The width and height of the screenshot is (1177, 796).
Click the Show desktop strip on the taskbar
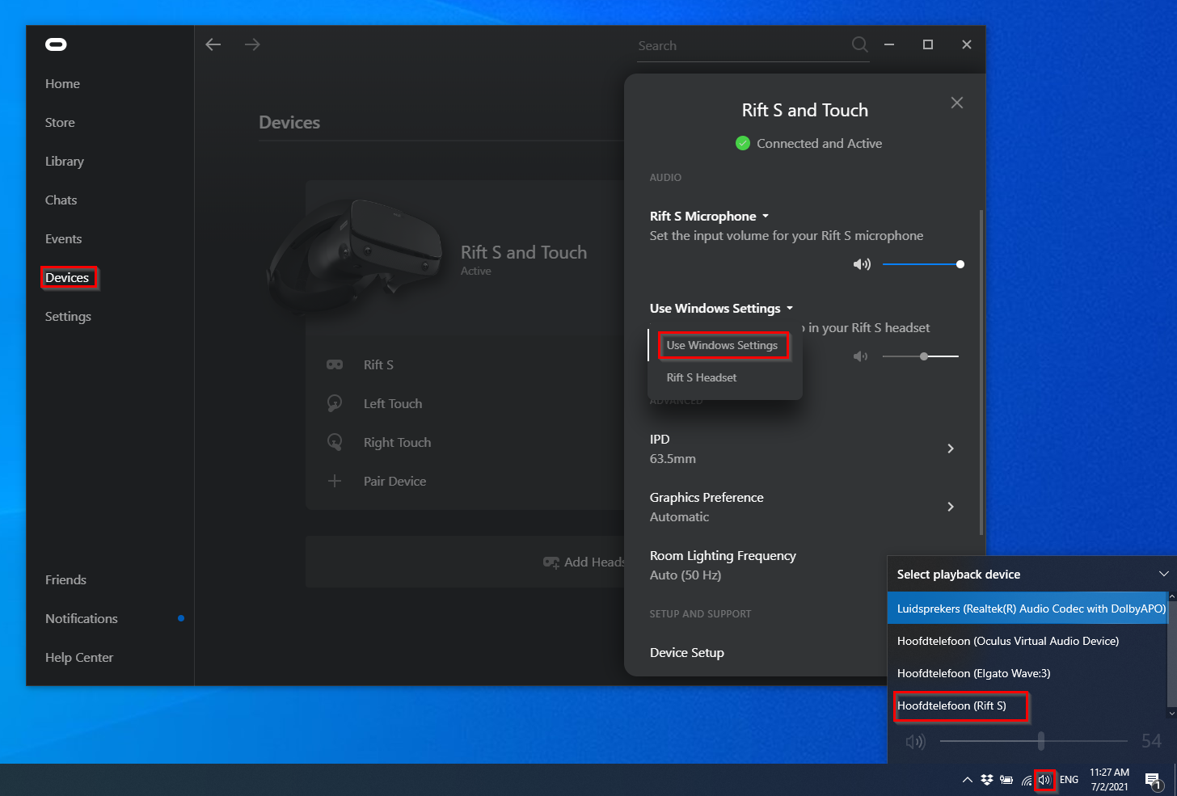tap(1175, 780)
